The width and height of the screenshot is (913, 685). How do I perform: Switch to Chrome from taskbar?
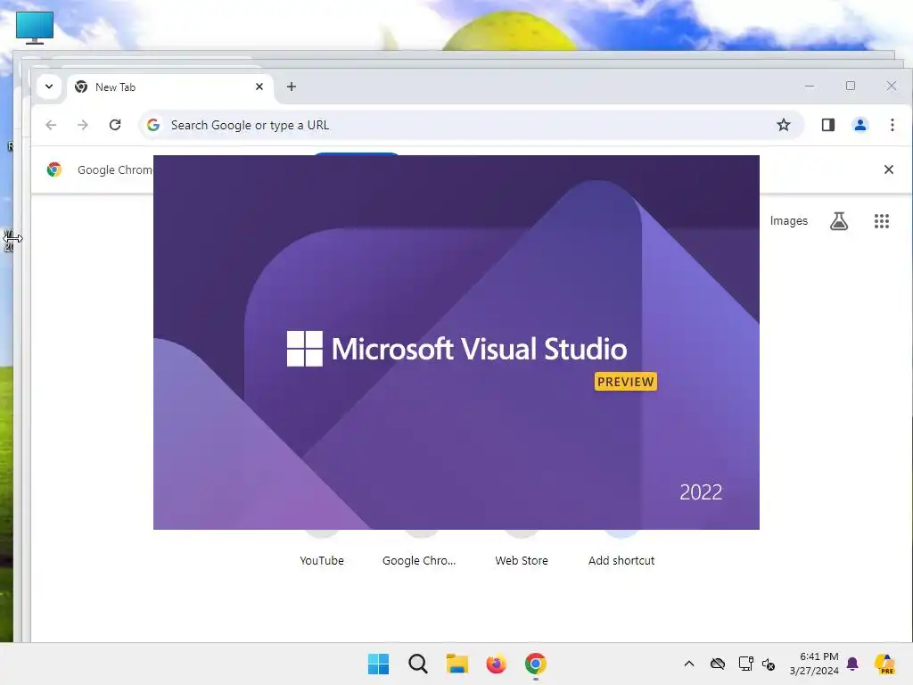535,664
